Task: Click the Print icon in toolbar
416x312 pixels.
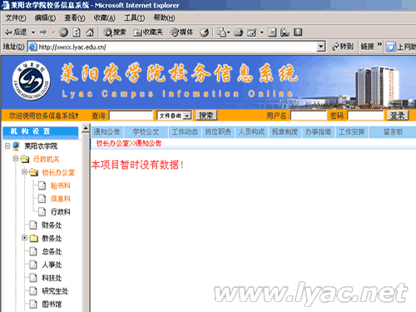Action: [238, 32]
